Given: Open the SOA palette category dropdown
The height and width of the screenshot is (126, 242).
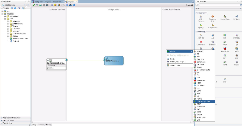Looking at the screenshot, I should click(240, 8).
